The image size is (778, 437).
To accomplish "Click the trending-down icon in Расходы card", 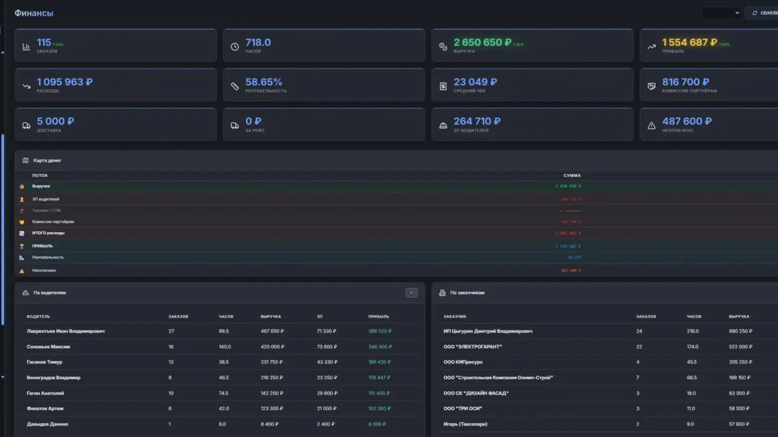I will coord(26,86).
